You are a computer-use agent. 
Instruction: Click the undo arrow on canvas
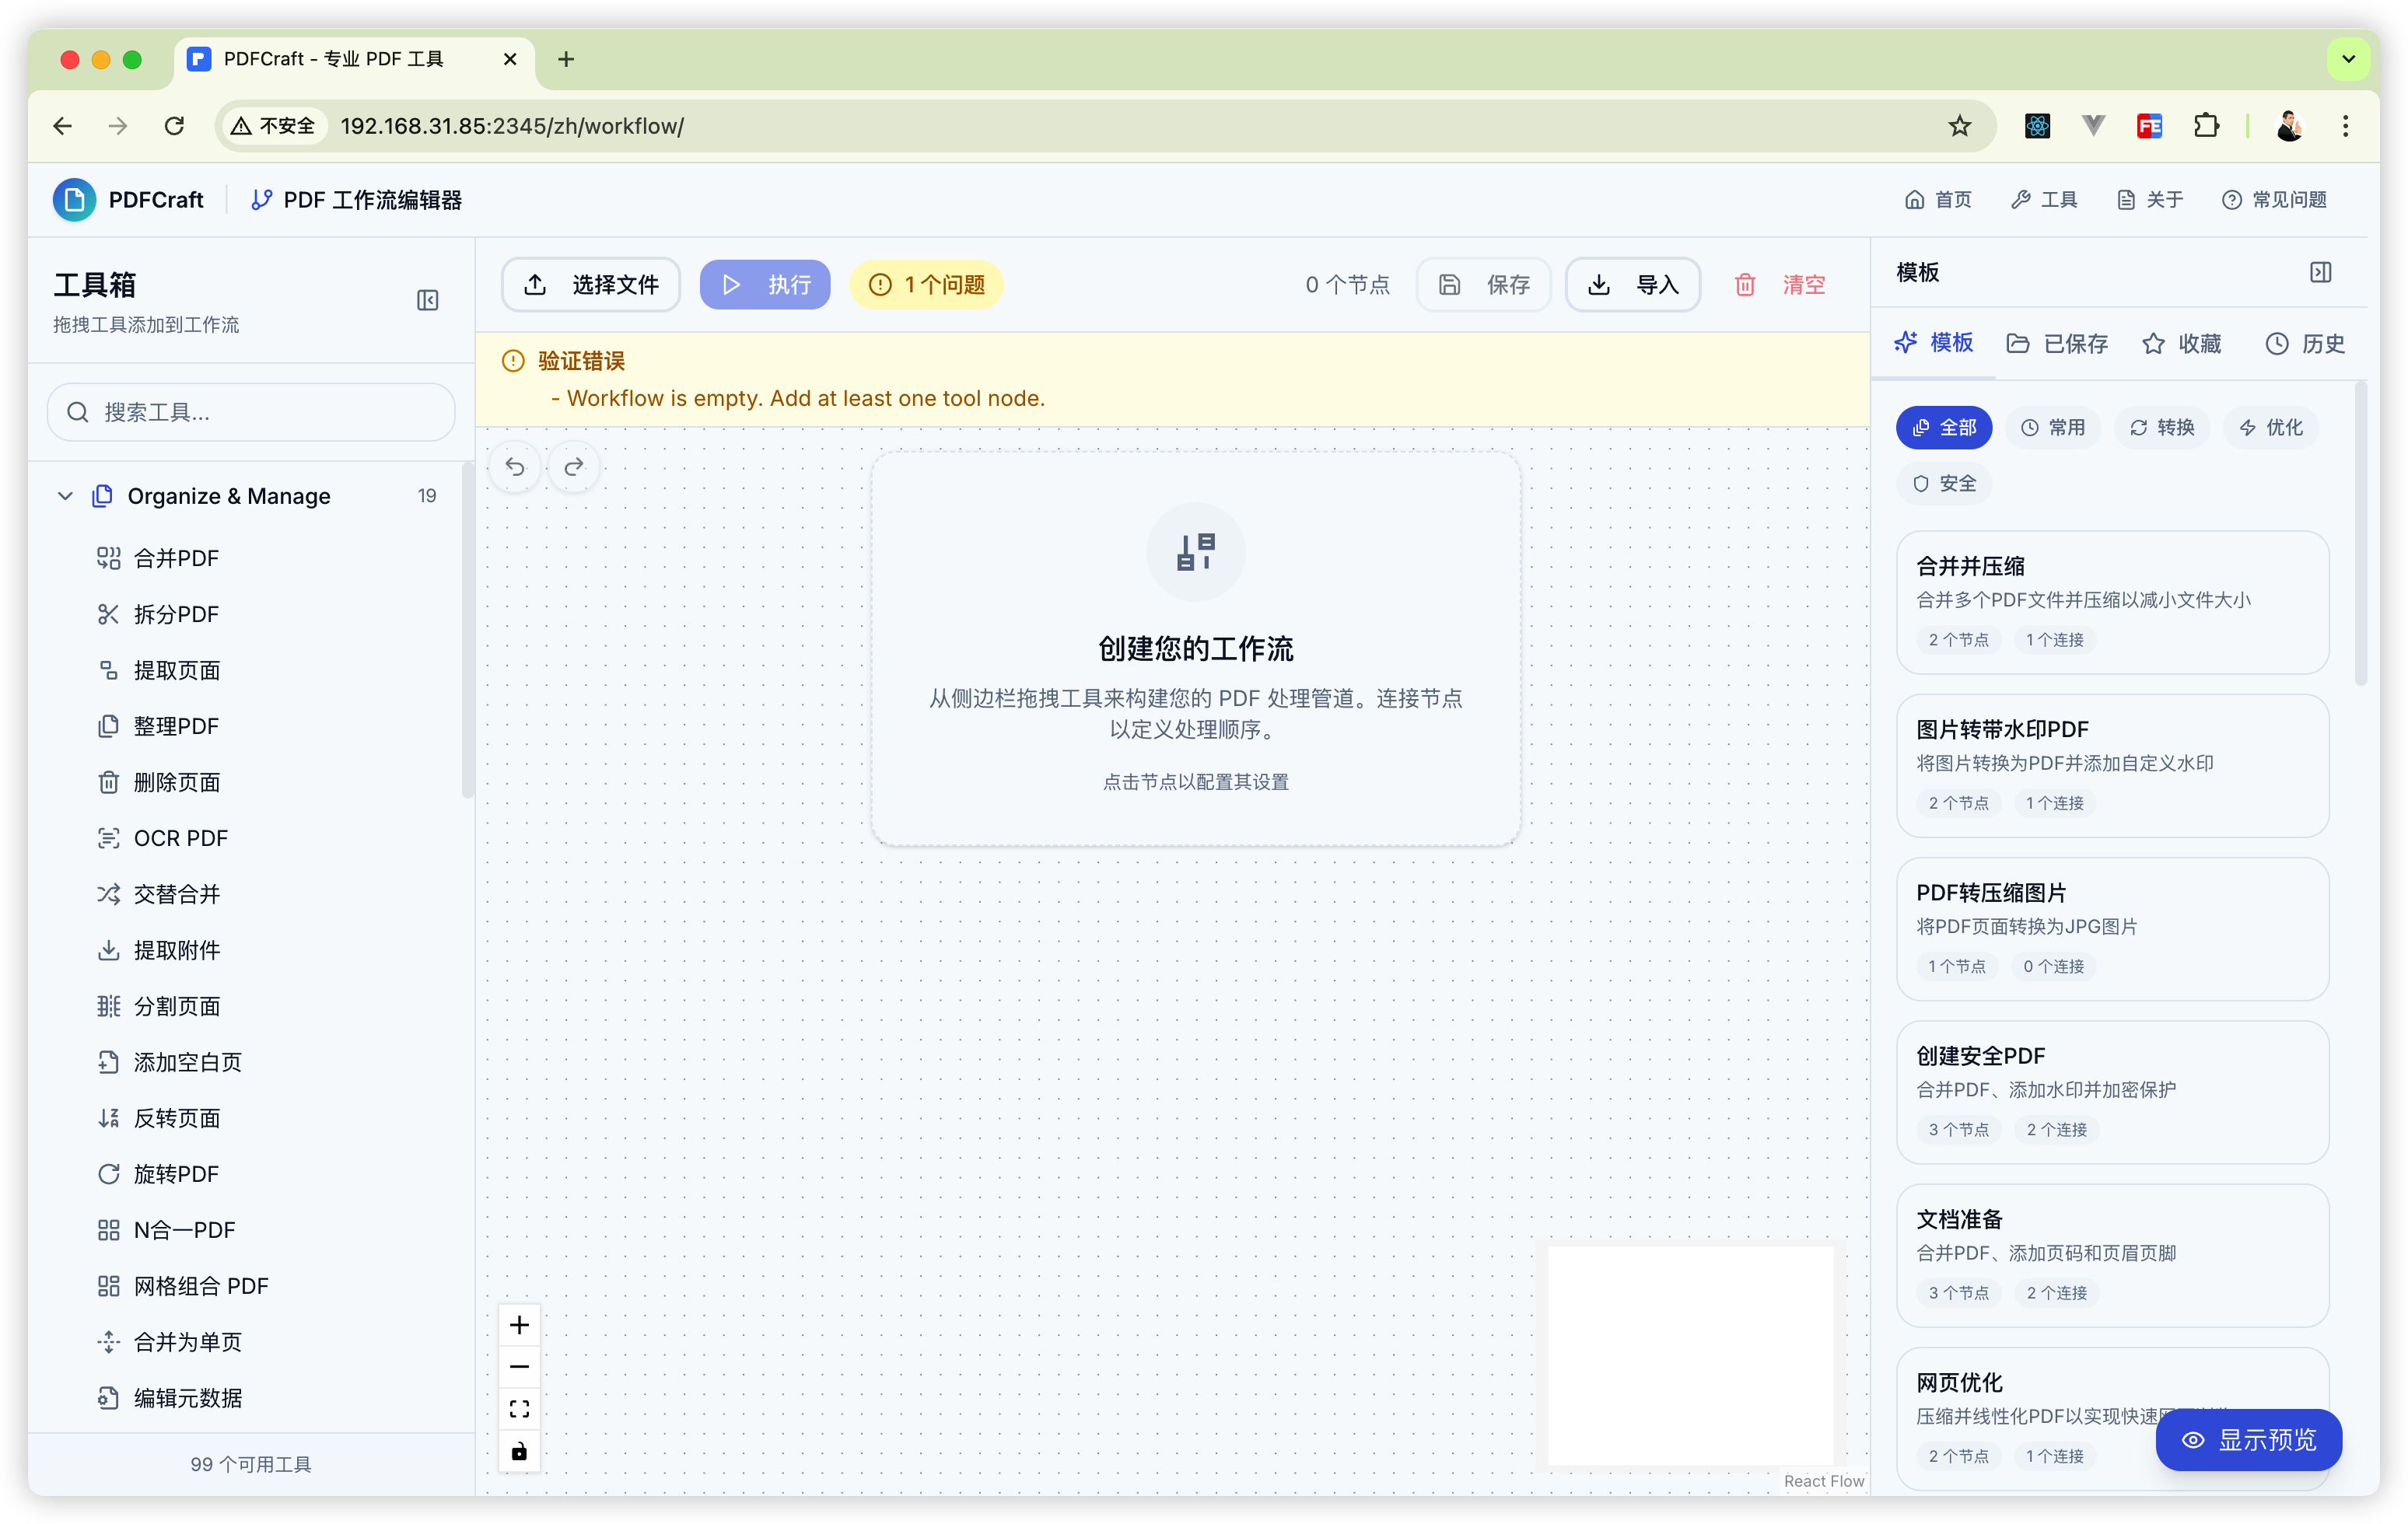pos(515,466)
